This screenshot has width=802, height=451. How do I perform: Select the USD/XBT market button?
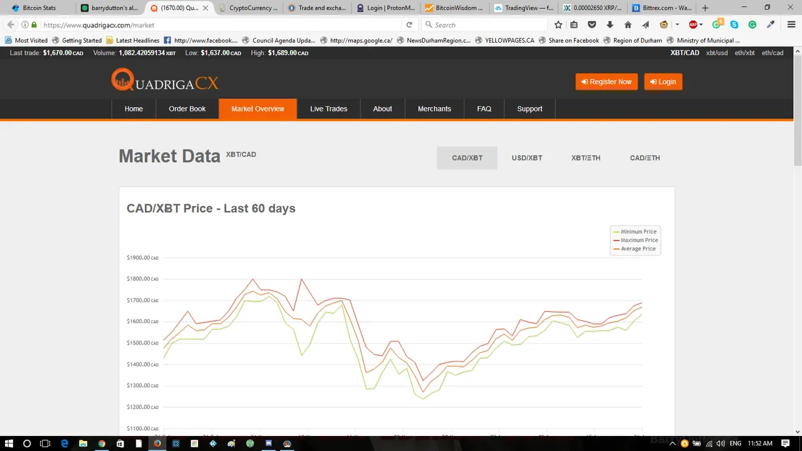click(x=527, y=158)
